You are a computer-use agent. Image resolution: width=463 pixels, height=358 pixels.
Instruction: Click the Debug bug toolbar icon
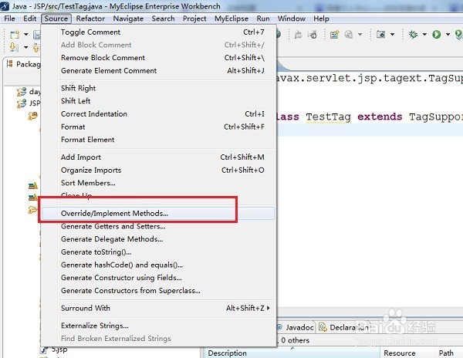[x=413, y=35]
